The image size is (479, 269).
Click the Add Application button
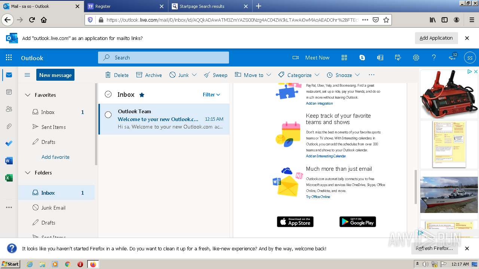tap(436, 38)
